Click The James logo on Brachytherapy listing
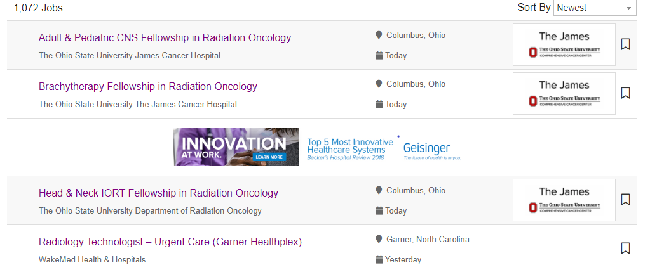The image size is (657, 272). (x=564, y=93)
